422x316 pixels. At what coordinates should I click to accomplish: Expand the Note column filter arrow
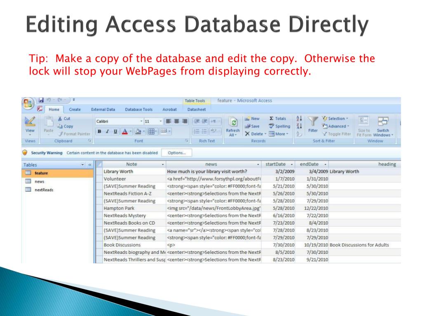point(163,164)
